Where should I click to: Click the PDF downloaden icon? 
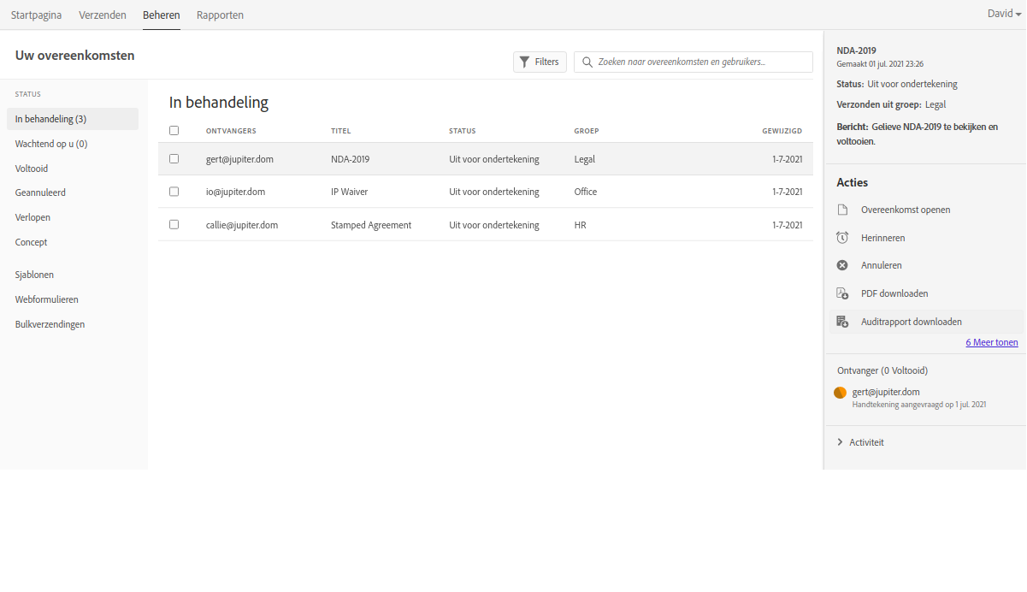pyautogui.click(x=842, y=293)
